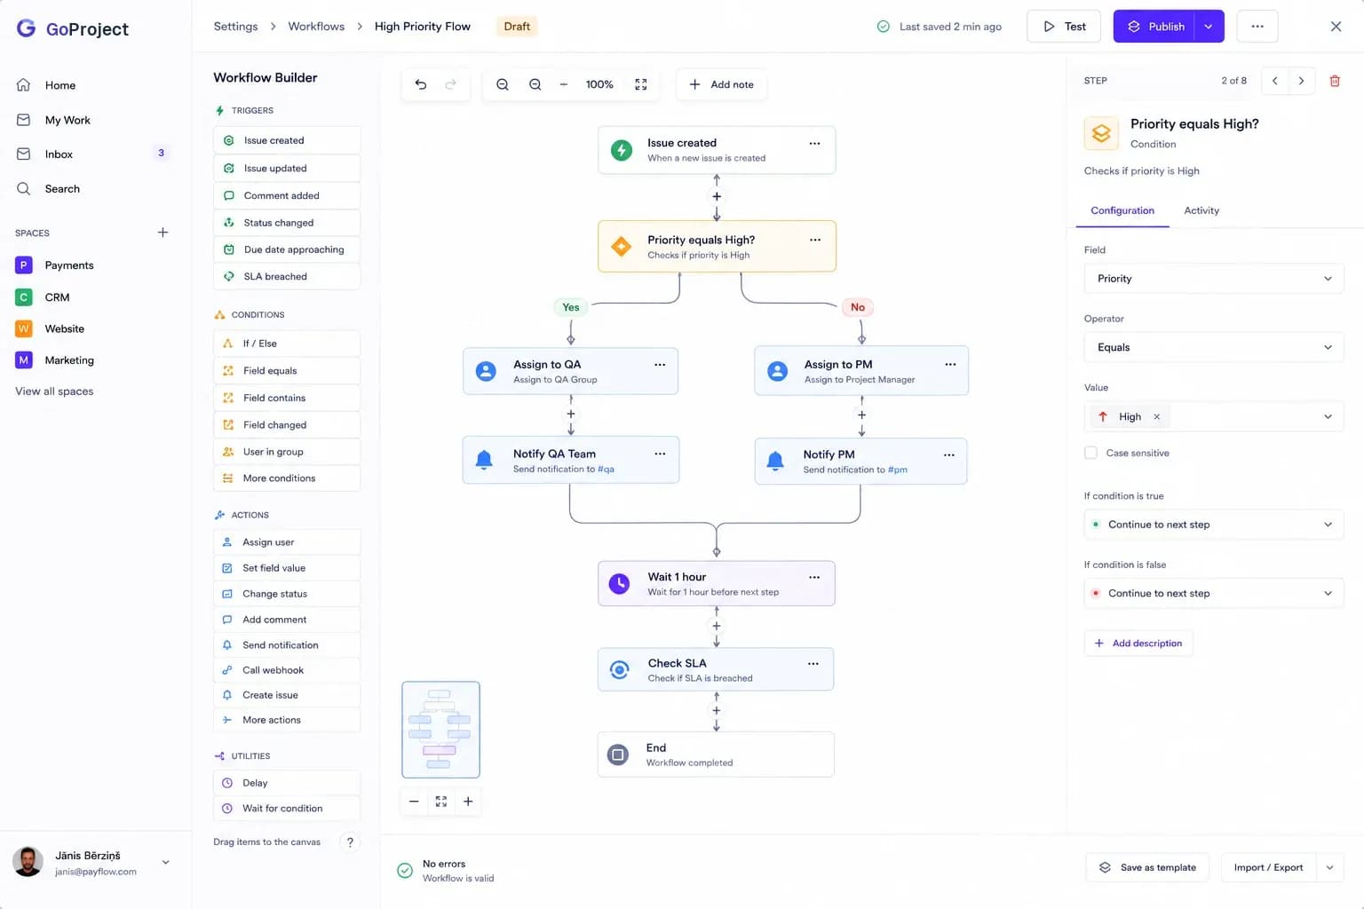This screenshot has height=909, width=1364.
Task: Click the fit-to-screen icon beside 100%
Action: coord(641,84)
